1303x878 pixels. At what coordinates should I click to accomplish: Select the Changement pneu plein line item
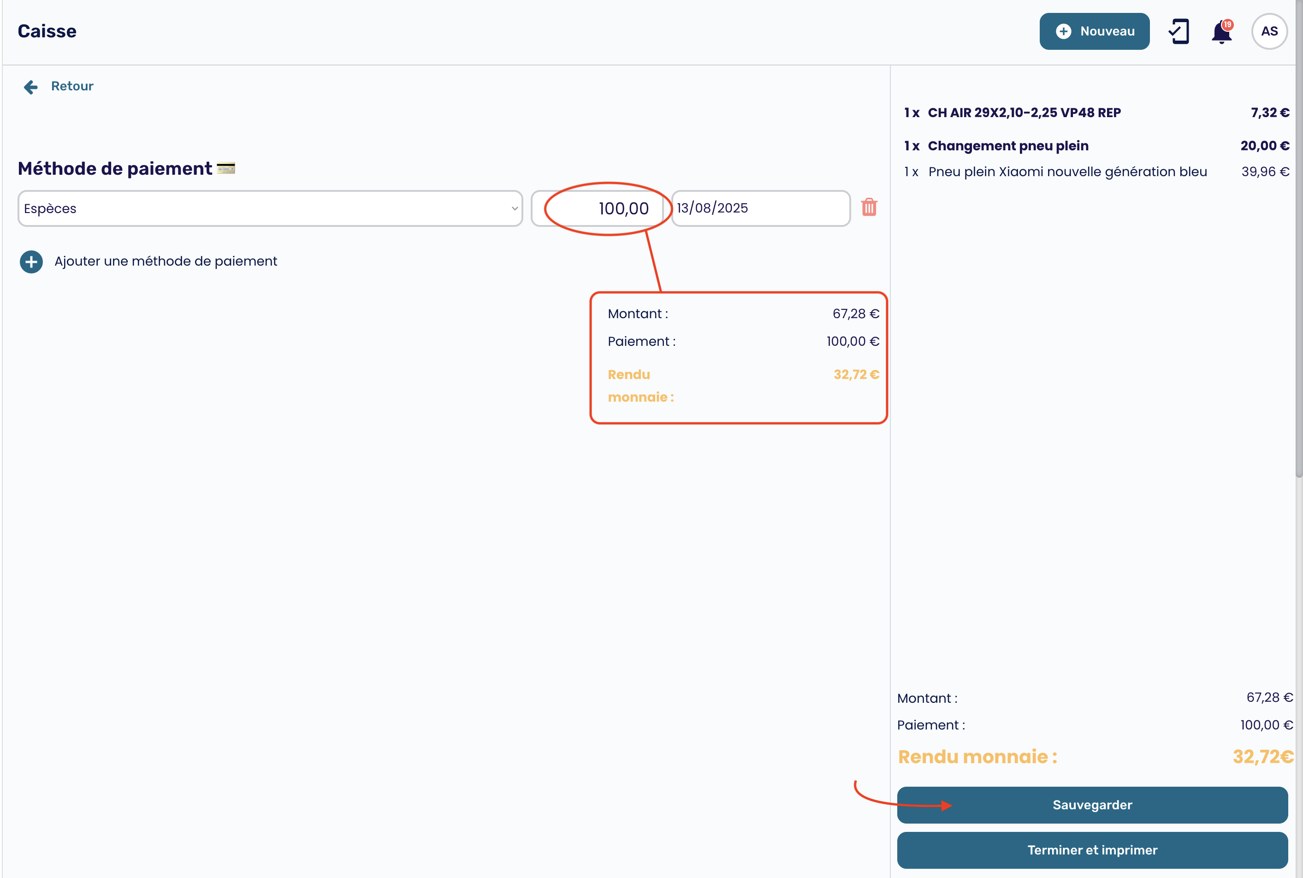[1008, 146]
